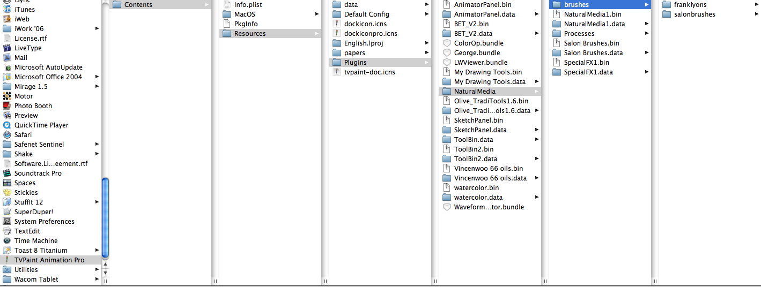Click the System Preferences icon
The width and height of the screenshot is (761, 287).
tap(7, 221)
